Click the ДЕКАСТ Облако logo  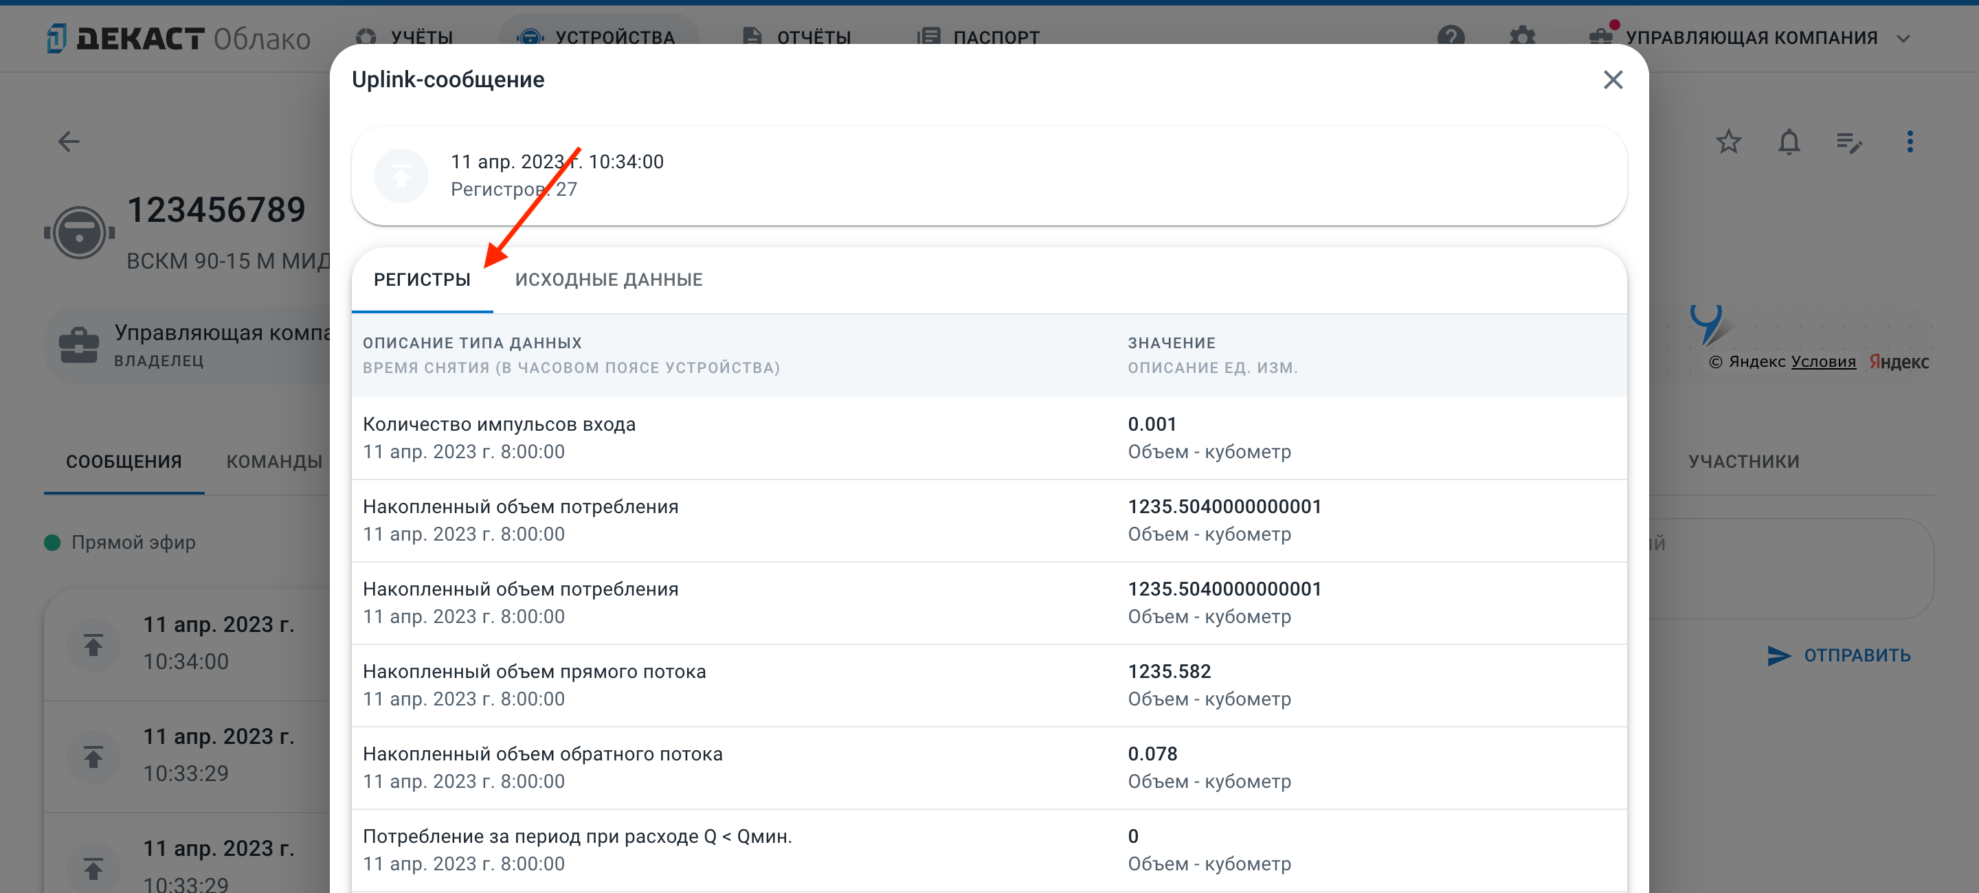178,38
